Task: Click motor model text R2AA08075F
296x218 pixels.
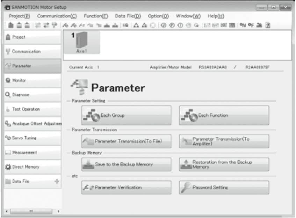Action: tap(257, 67)
